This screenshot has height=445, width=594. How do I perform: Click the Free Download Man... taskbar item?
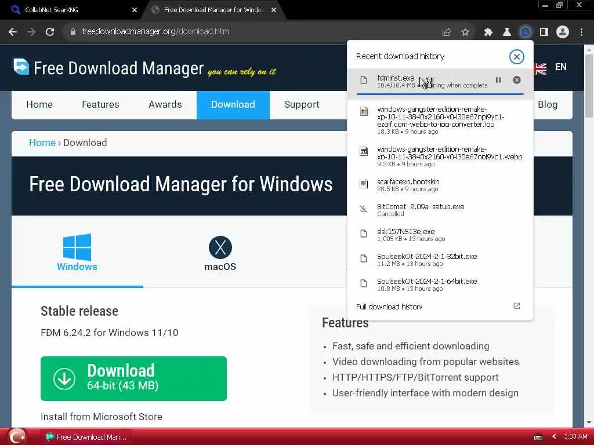click(x=86, y=437)
